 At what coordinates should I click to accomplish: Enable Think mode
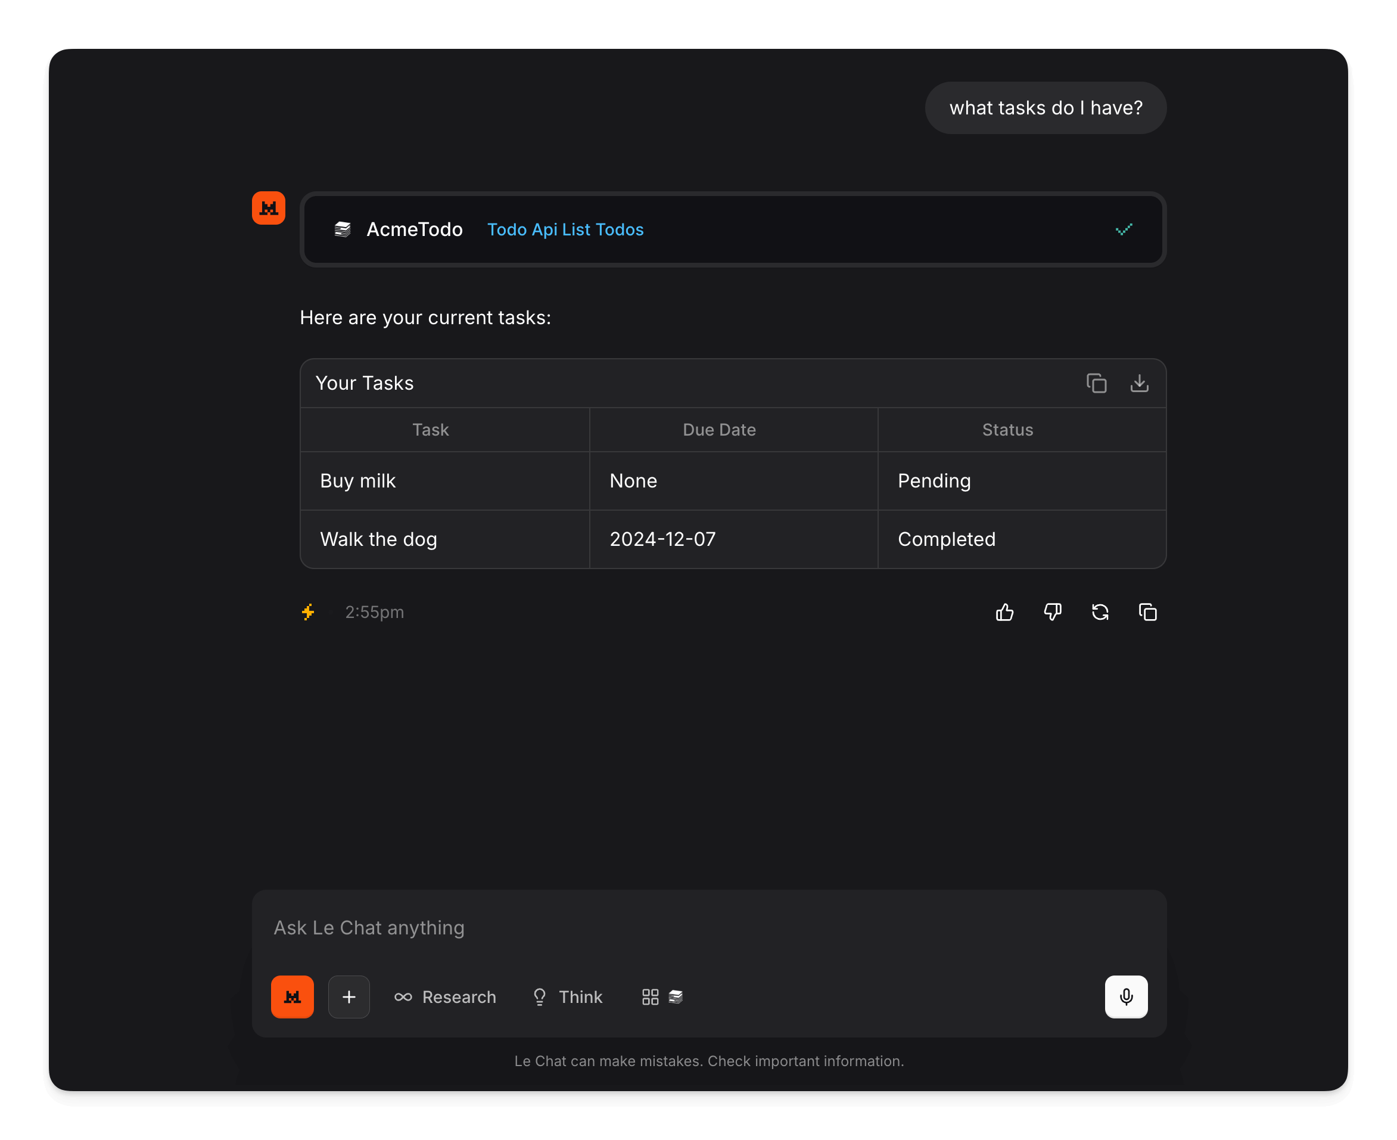pyautogui.click(x=567, y=997)
